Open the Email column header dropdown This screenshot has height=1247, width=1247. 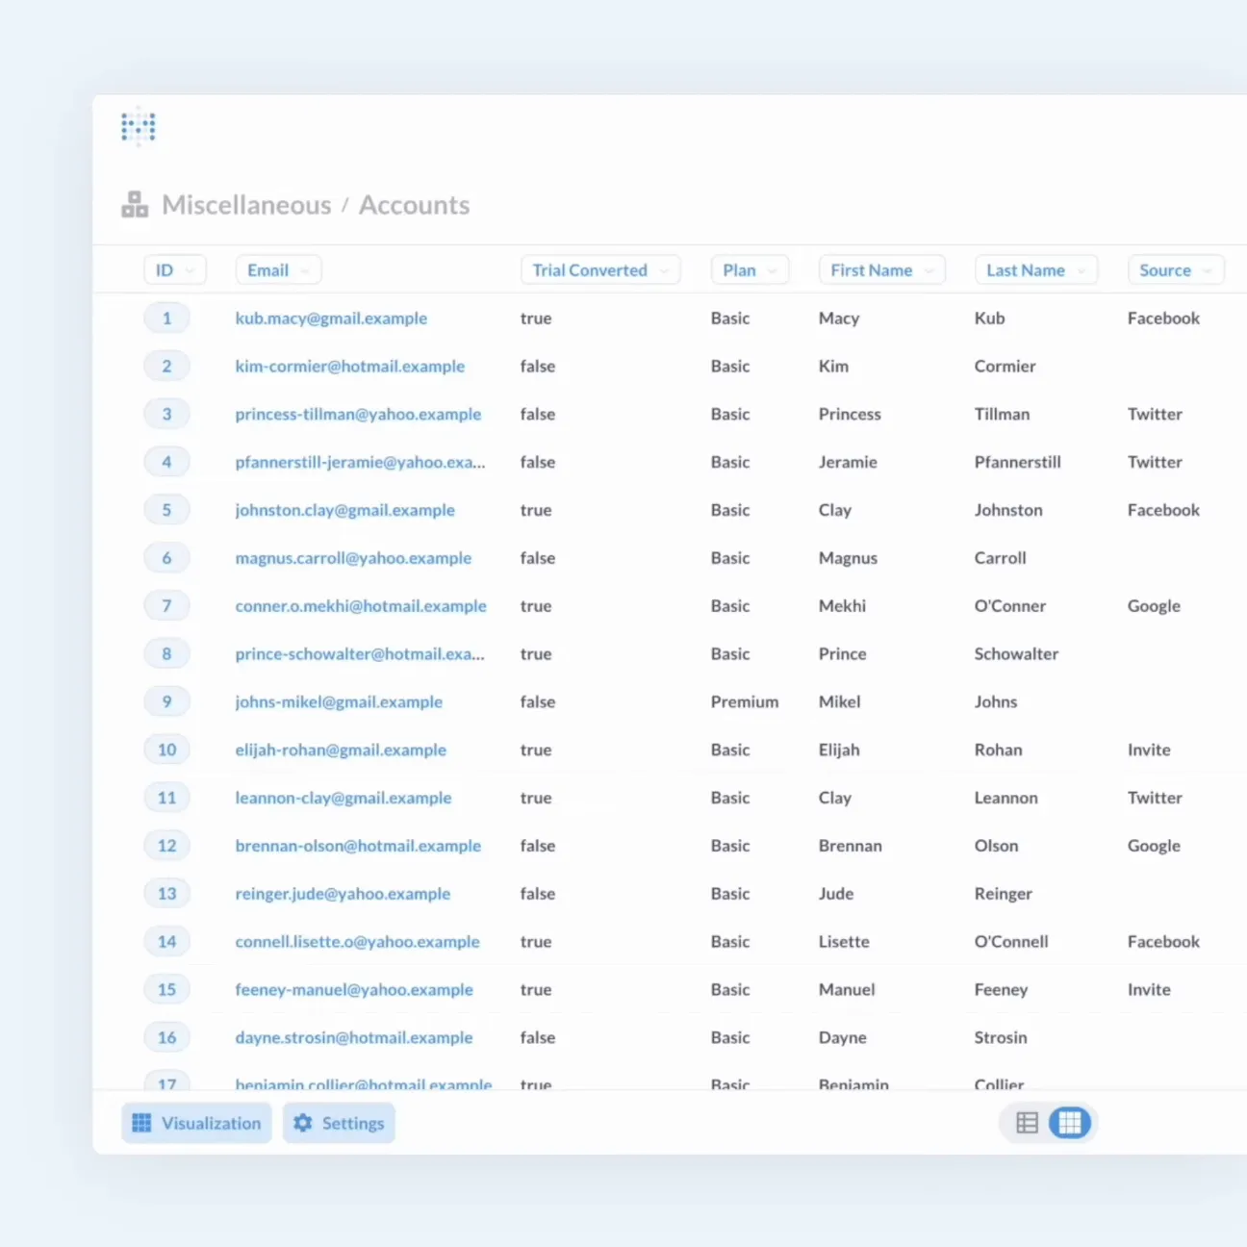pyautogui.click(x=278, y=270)
